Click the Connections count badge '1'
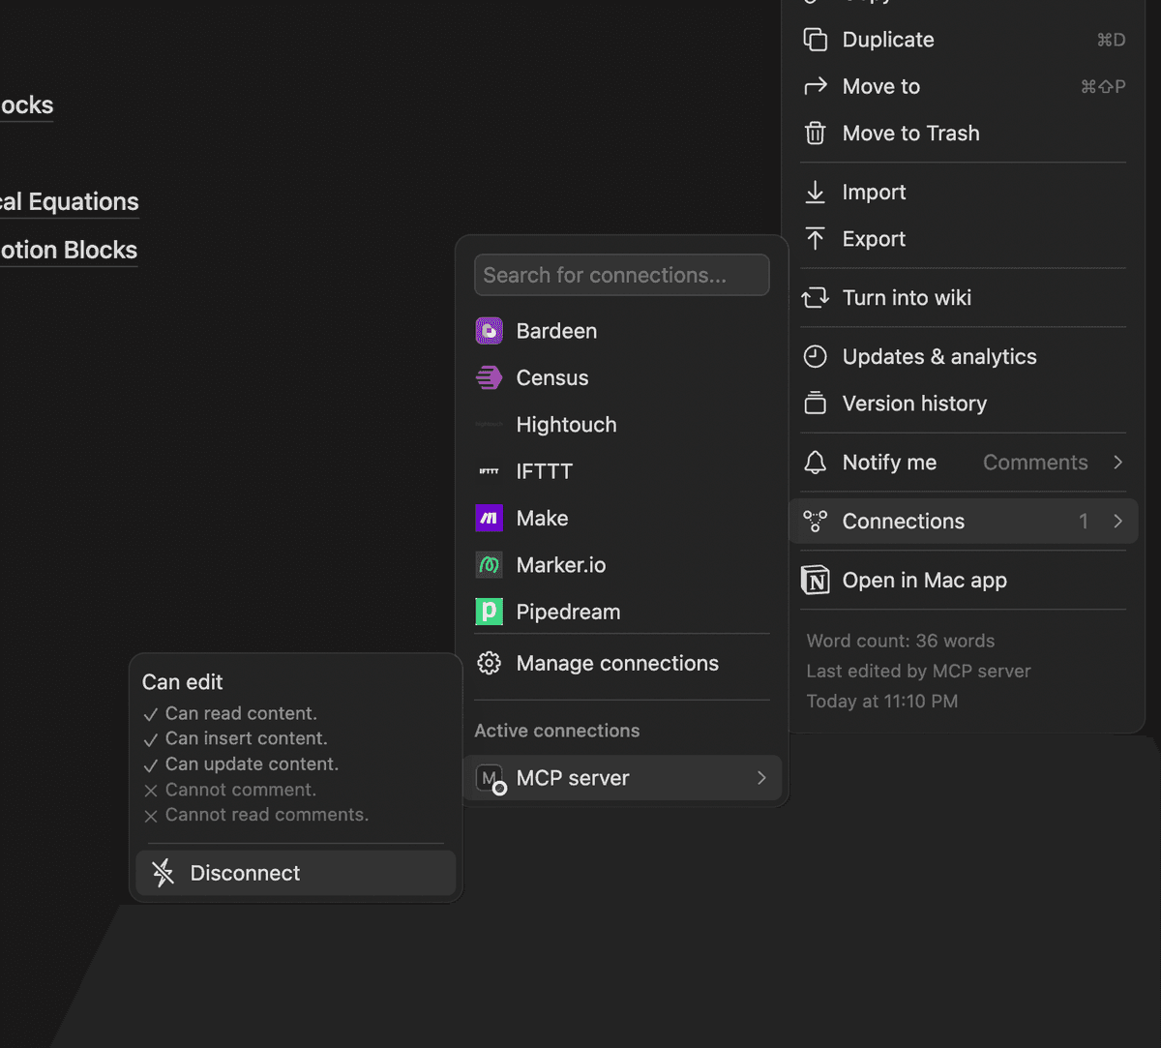Image resolution: width=1161 pixels, height=1048 pixels. tap(1084, 522)
